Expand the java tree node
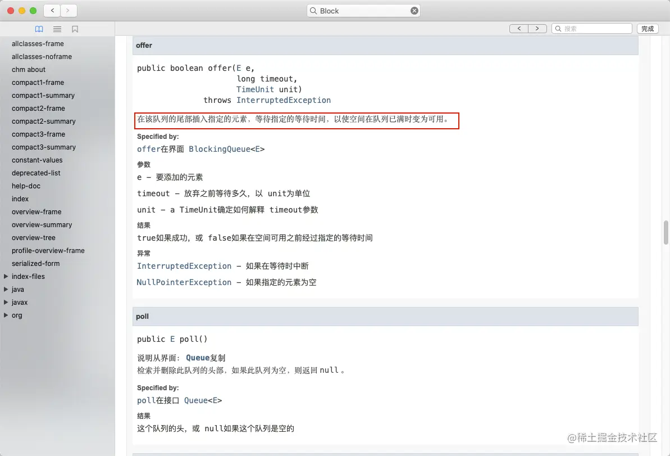 6,289
